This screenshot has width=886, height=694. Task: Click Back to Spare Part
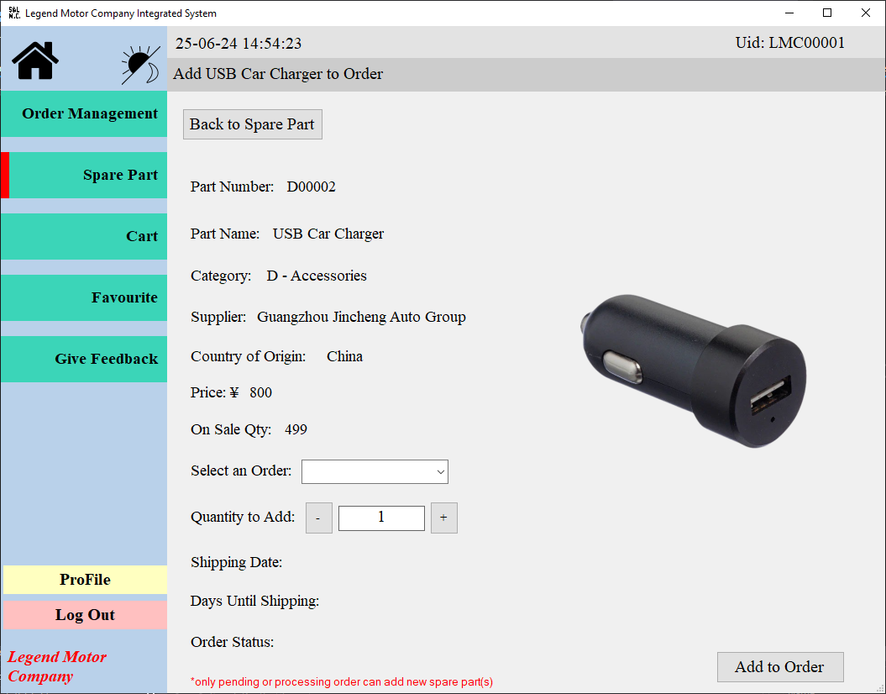tap(252, 124)
